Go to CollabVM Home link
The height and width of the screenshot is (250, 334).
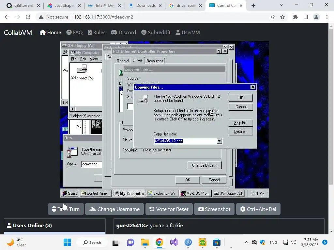50,32
